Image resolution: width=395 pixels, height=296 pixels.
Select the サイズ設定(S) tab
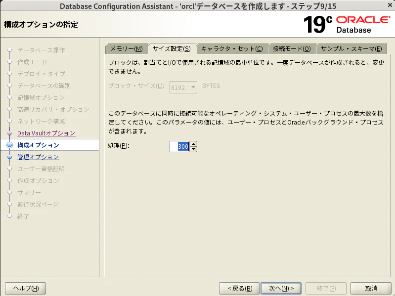pos(172,48)
